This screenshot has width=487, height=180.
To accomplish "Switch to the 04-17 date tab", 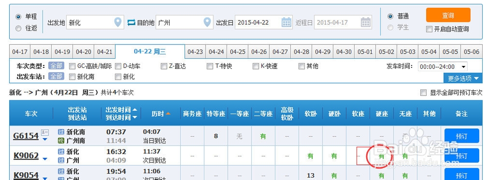I will click(x=20, y=51).
